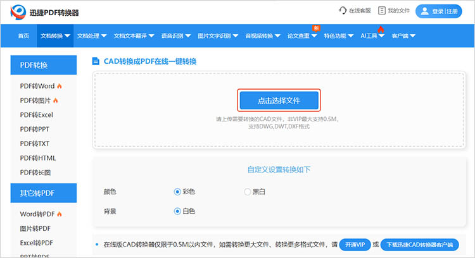
Task: Click the user avatar icon in login button
Action: pos(425,11)
